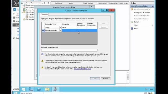Open File Explorer from the taskbar
The height and width of the screenshot is (94, 168).
point(47,89)
